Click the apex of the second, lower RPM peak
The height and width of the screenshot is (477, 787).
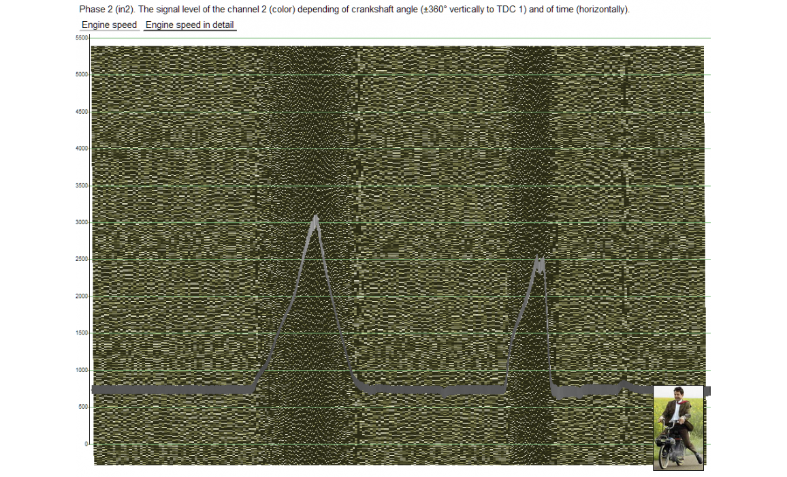point(539,260)
